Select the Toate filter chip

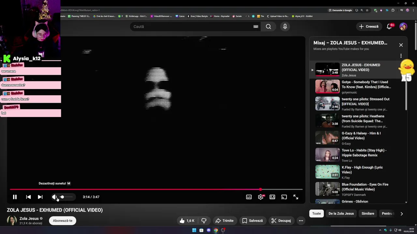point(316,214)
